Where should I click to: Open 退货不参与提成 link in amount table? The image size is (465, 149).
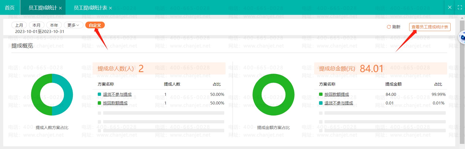pyautogui.click(x=339, y=103)
